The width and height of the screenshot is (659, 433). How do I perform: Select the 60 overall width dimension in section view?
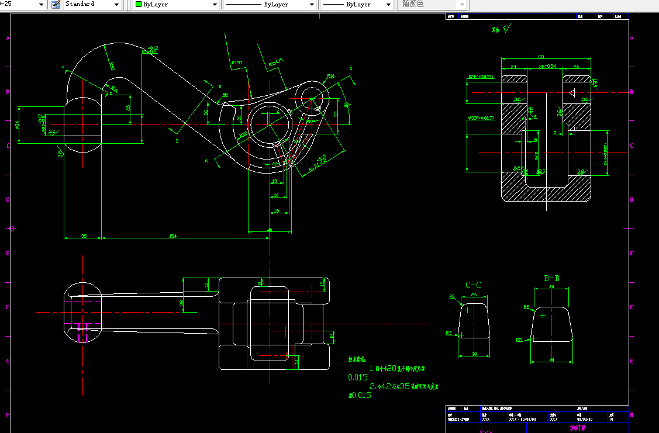[541, 57]
